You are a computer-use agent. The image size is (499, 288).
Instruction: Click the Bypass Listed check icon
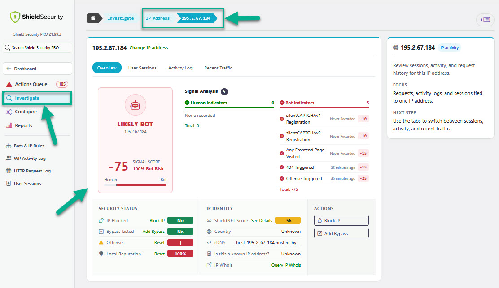coord(101,232)
